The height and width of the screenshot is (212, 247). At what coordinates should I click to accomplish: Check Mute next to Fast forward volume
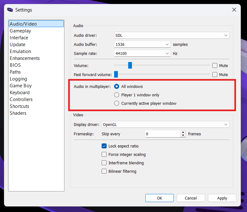[215, 75]
